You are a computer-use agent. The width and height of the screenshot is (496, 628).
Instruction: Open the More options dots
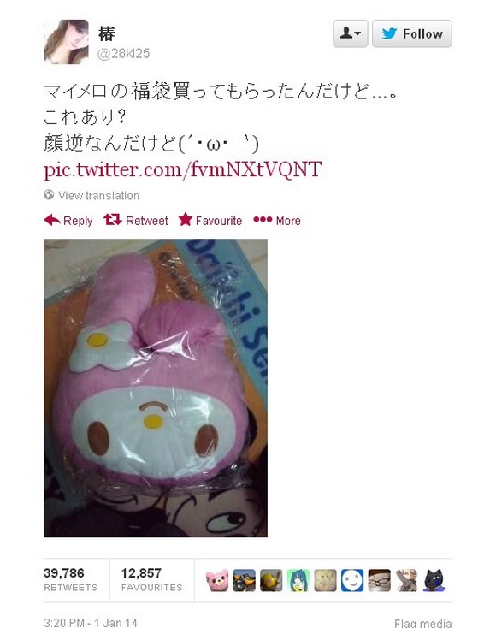coord(263,220)
